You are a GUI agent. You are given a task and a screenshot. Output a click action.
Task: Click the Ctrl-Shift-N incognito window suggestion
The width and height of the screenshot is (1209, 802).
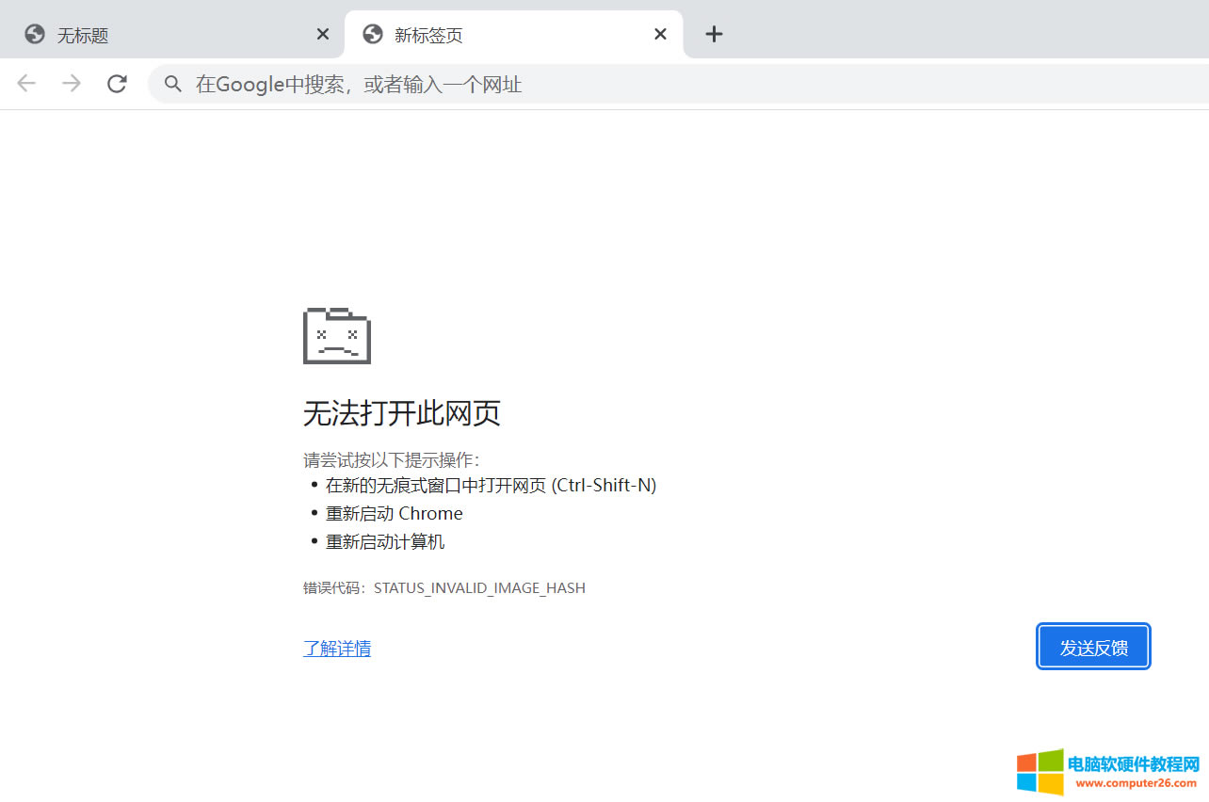492,486
